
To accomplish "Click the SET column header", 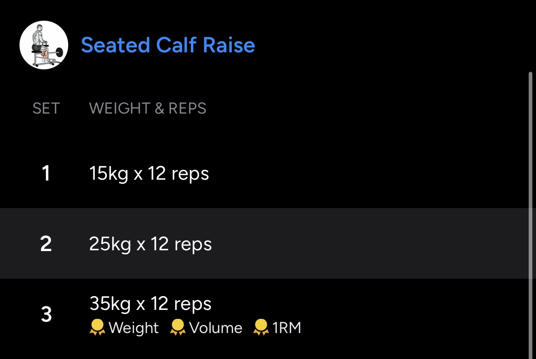I will (x=46, y=108).
